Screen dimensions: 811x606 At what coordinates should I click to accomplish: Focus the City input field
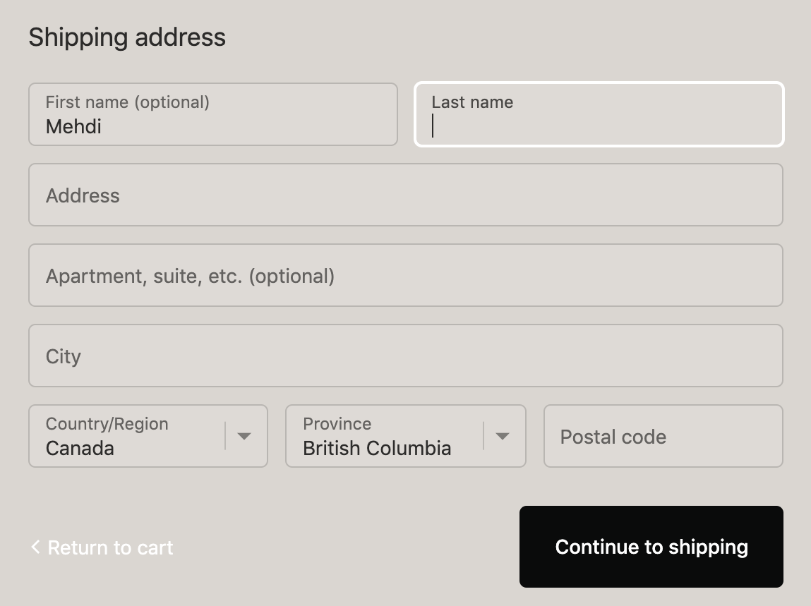pyautogui.click(x=406, y=356)
